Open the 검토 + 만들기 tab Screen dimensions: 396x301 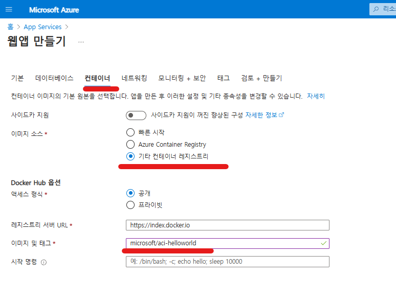(x=261, y=78)
